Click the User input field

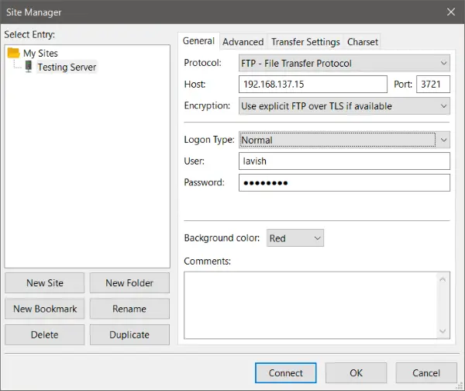point(344,161)
